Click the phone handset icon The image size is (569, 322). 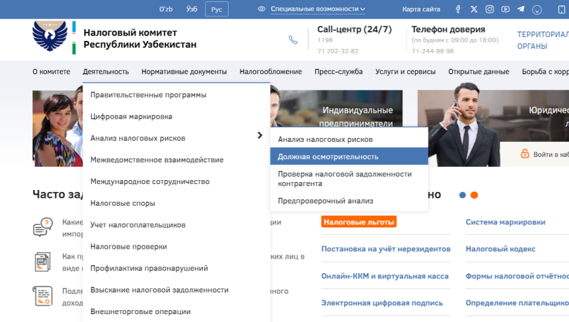pos(293,40)
